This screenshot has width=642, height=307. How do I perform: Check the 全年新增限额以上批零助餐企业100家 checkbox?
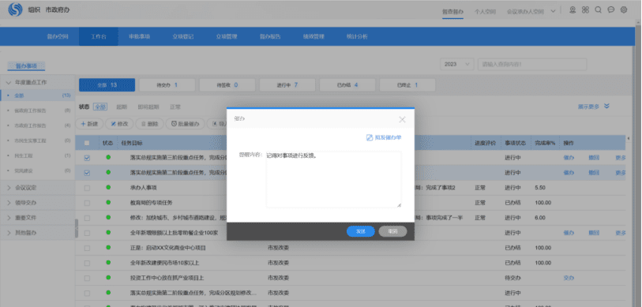coord(87,233)
